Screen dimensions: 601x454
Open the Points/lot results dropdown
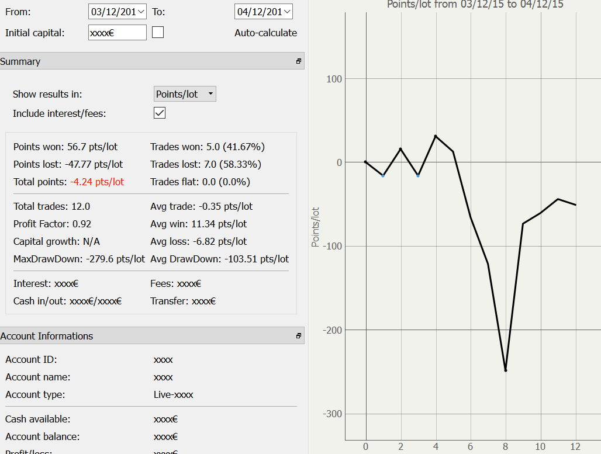click(x=185, y=94)
